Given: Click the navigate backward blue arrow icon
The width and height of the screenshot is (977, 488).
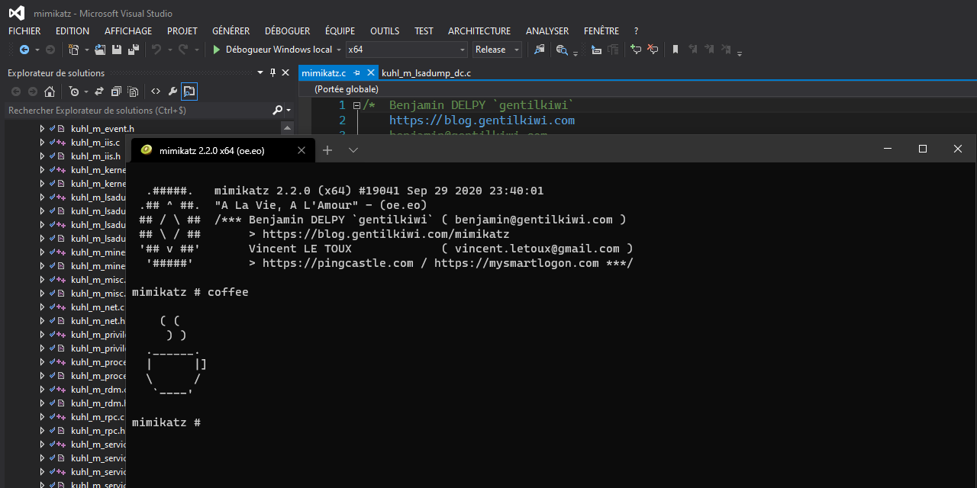Looking at the screenshot, I should pos(24,50).
